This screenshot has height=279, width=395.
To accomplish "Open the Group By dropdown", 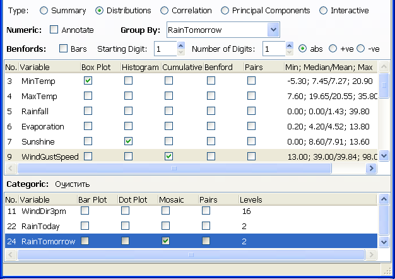I will pos(273,30).
